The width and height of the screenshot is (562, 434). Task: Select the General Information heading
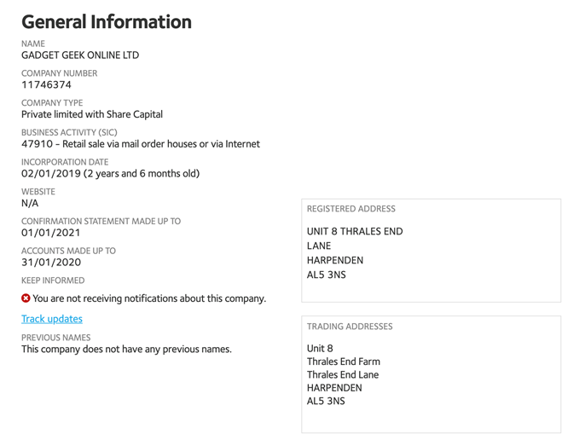click(x=107, y=21)
